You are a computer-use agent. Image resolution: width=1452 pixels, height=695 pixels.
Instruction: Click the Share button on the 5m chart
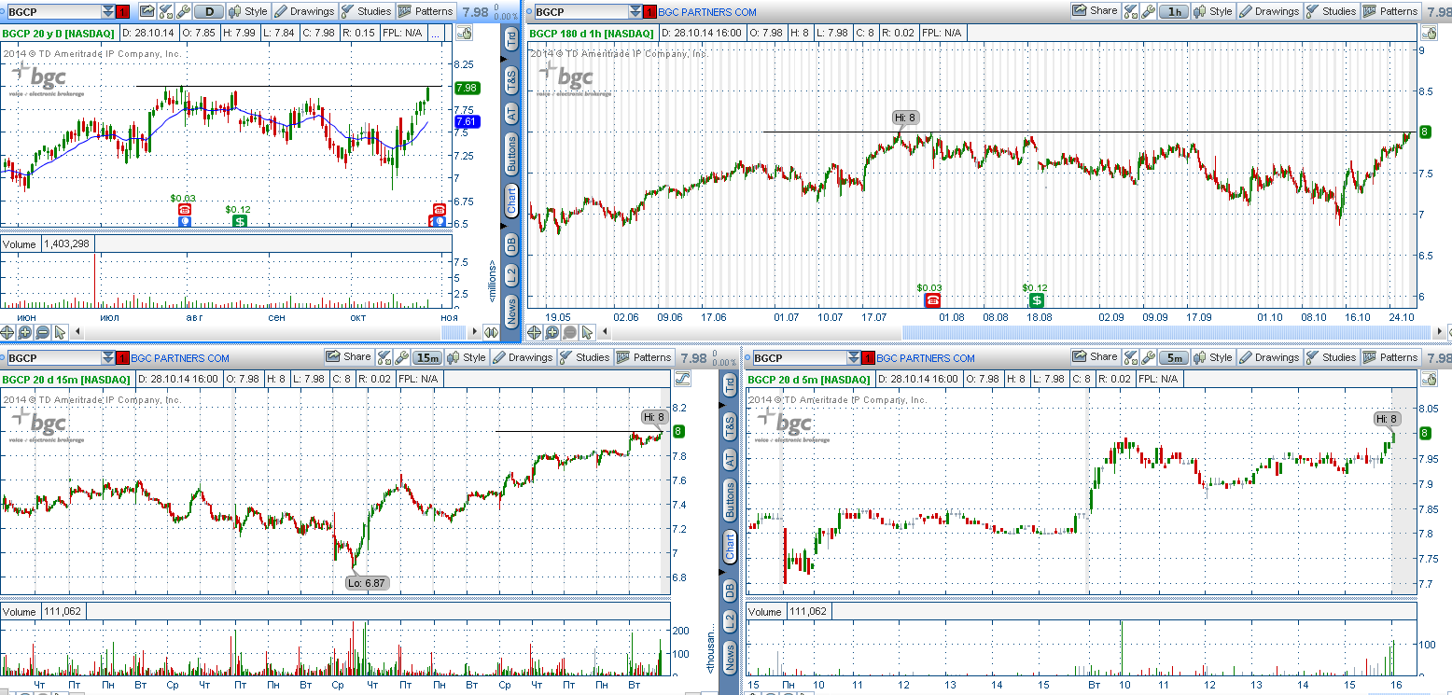(x=1095, y=356)
